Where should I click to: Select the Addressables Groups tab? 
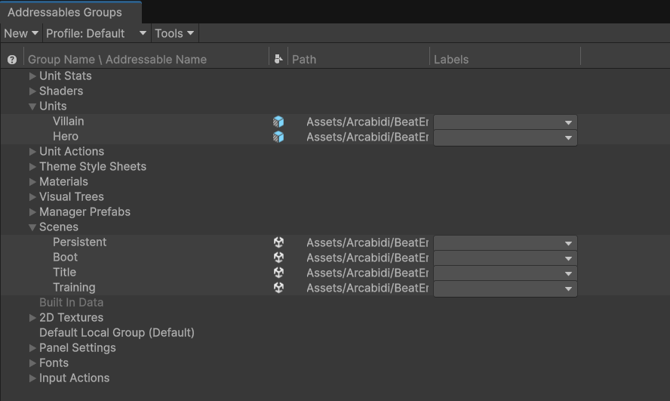(64, 12)
